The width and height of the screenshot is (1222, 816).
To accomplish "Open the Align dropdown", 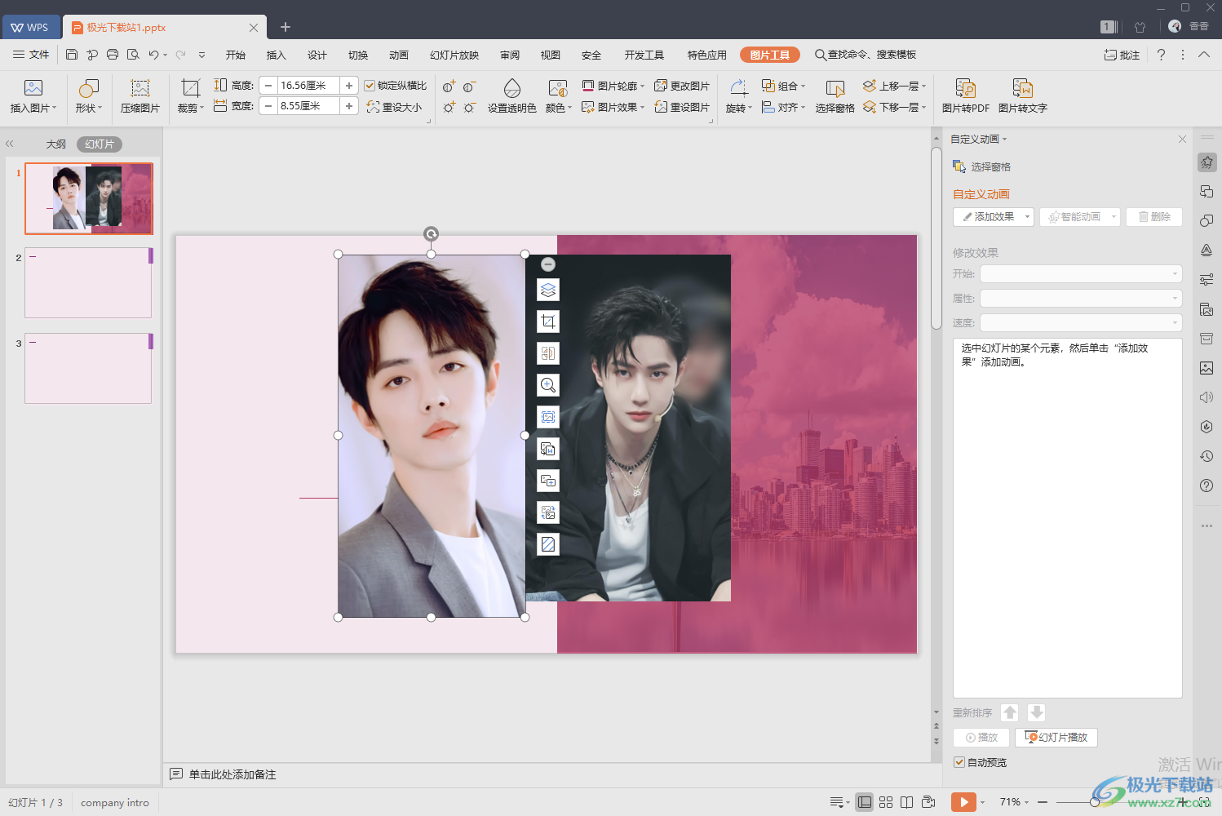I will pos(783,107).
